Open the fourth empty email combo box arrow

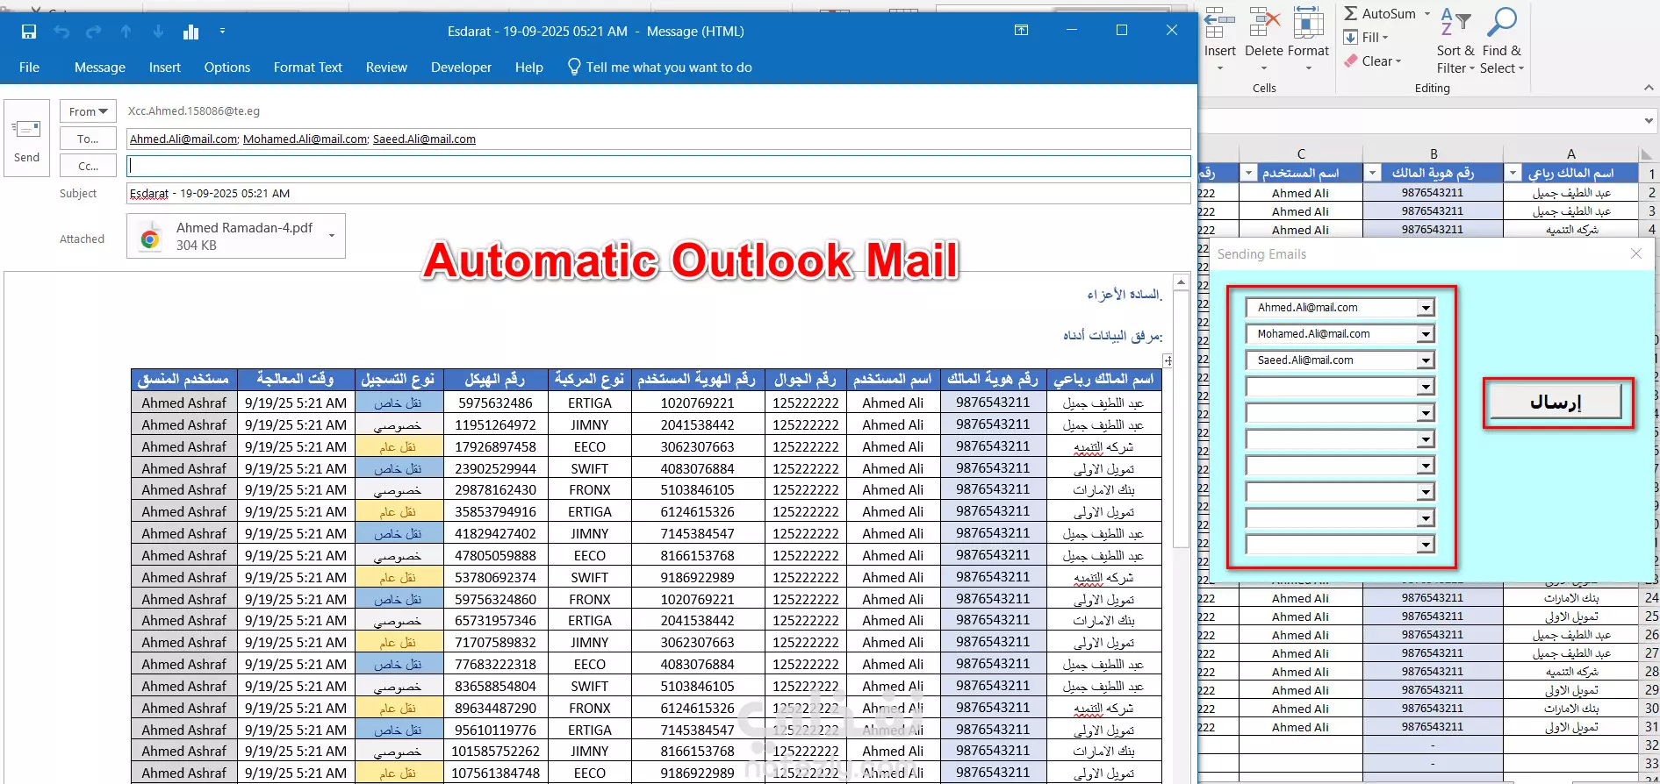(1426, 387)
